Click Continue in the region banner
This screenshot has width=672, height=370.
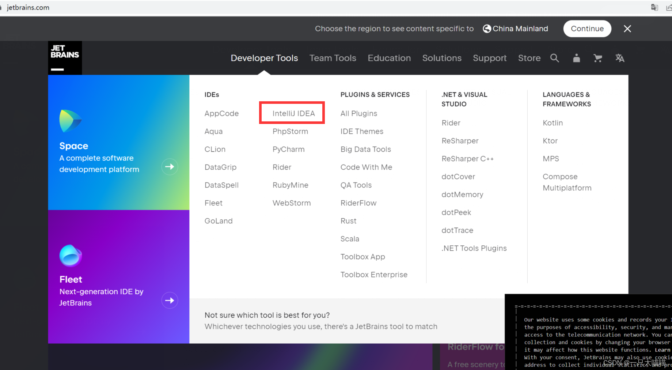[587, 29]
